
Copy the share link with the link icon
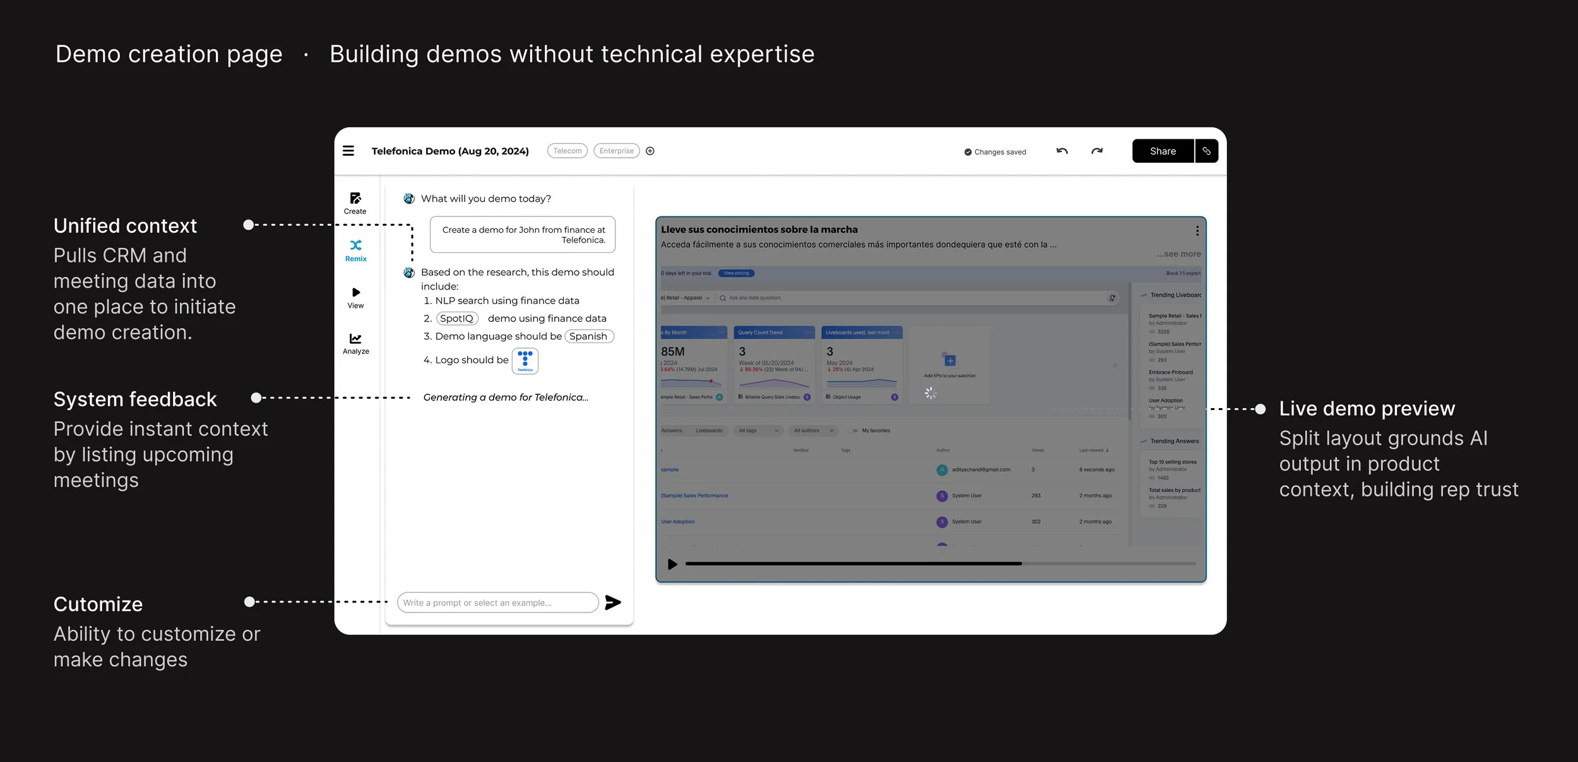pyautogui.click(x=1206, y=151)
